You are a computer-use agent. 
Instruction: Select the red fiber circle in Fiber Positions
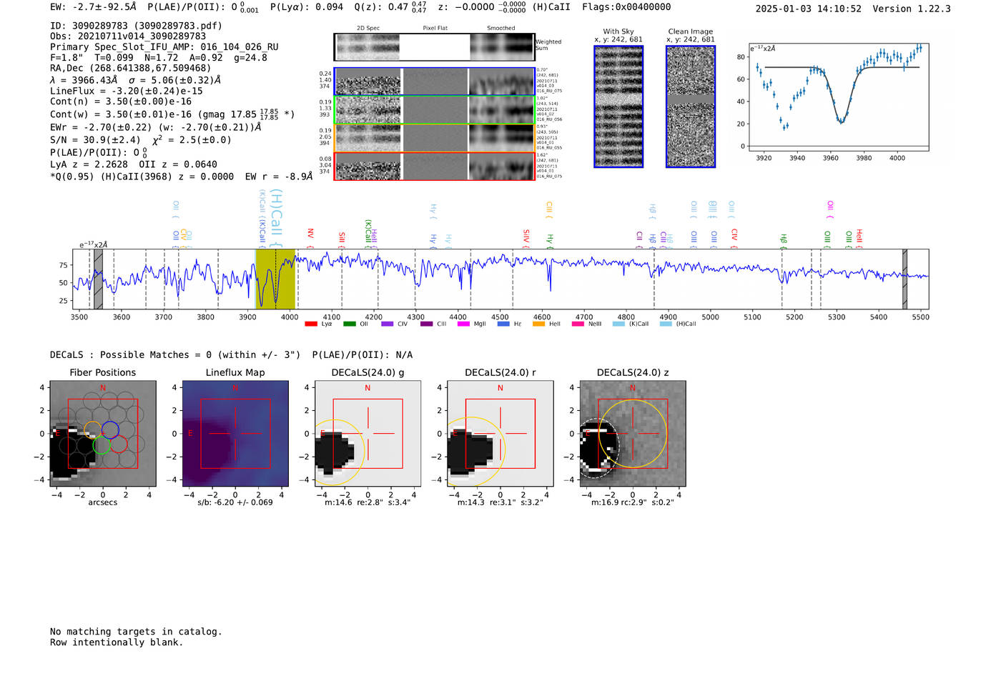tap(119, 444)
